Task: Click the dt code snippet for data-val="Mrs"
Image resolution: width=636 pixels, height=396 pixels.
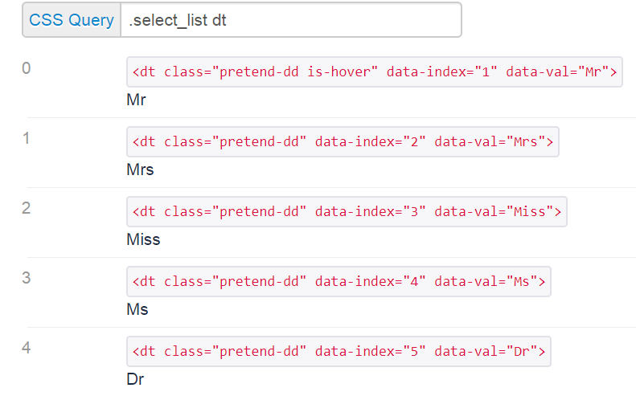Action: coord(342,142)
